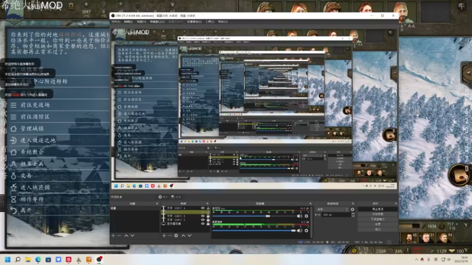
Task: Remove selected scene with minus icon
Action: click(119, 236)
